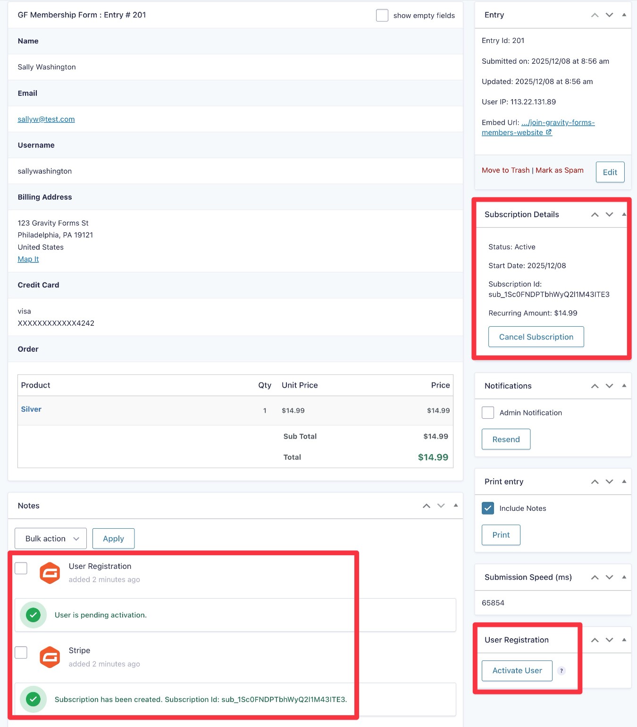Screen dimensions: 637x727
Task: Uncheck the Include Notes checkbox
Action: click(x=488, y=508)
